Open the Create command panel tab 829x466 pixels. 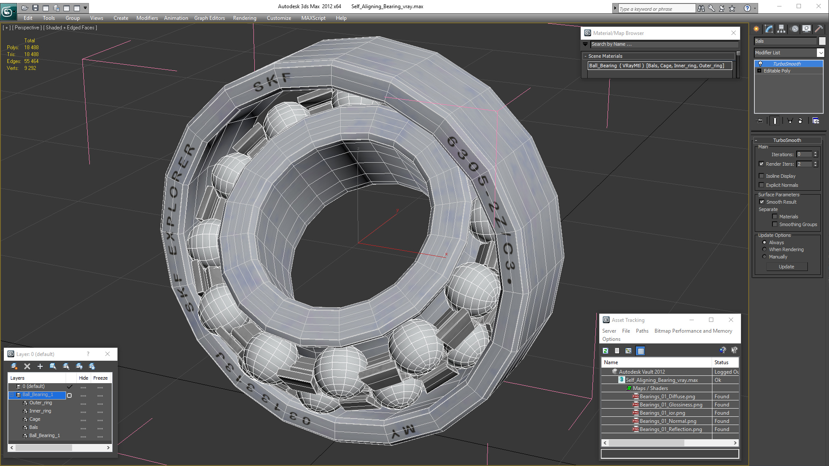(756, 29)
